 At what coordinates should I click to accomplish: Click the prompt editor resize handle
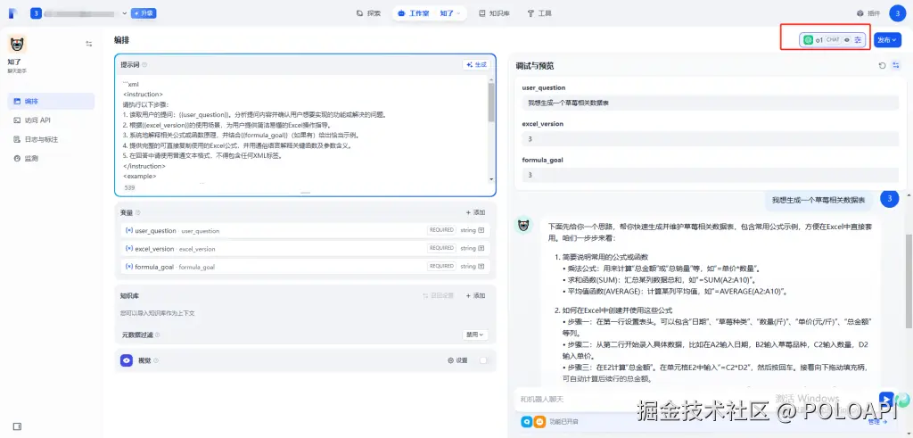pyautogui.click(x=305, y=193)
